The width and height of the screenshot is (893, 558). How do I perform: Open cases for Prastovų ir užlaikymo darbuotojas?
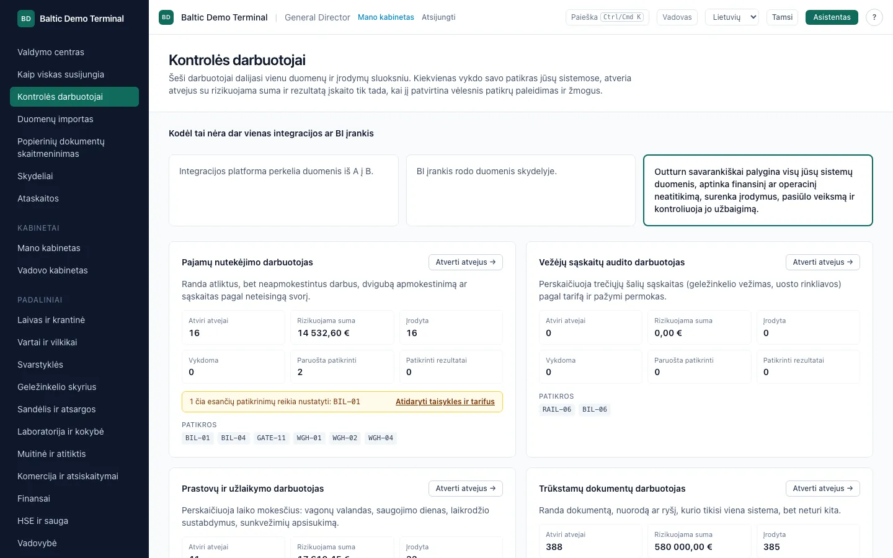[466, 489]
